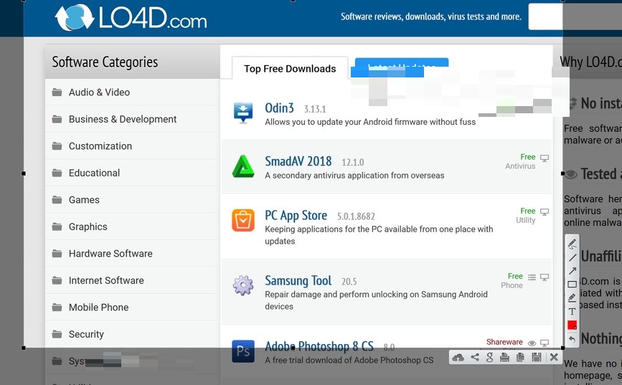This screenshot has width=622, height=385.
Task: Click the list icon in Samsung Tool row
Action: [532, 277]
